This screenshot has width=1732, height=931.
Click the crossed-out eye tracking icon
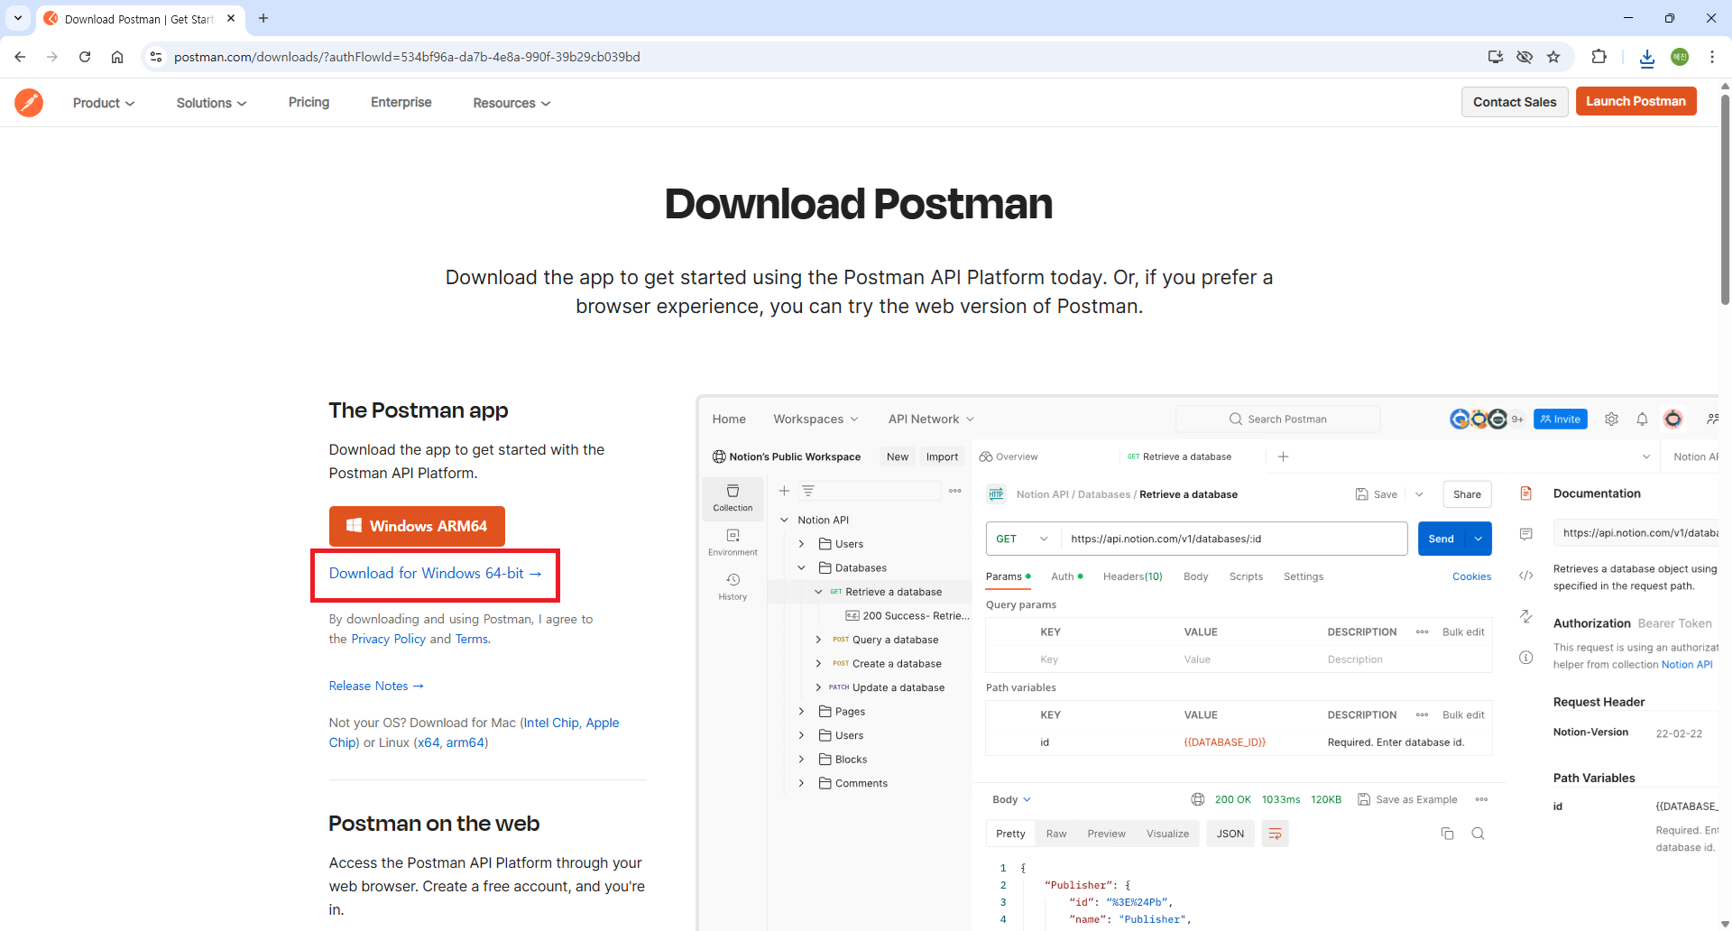point(1525,57)
